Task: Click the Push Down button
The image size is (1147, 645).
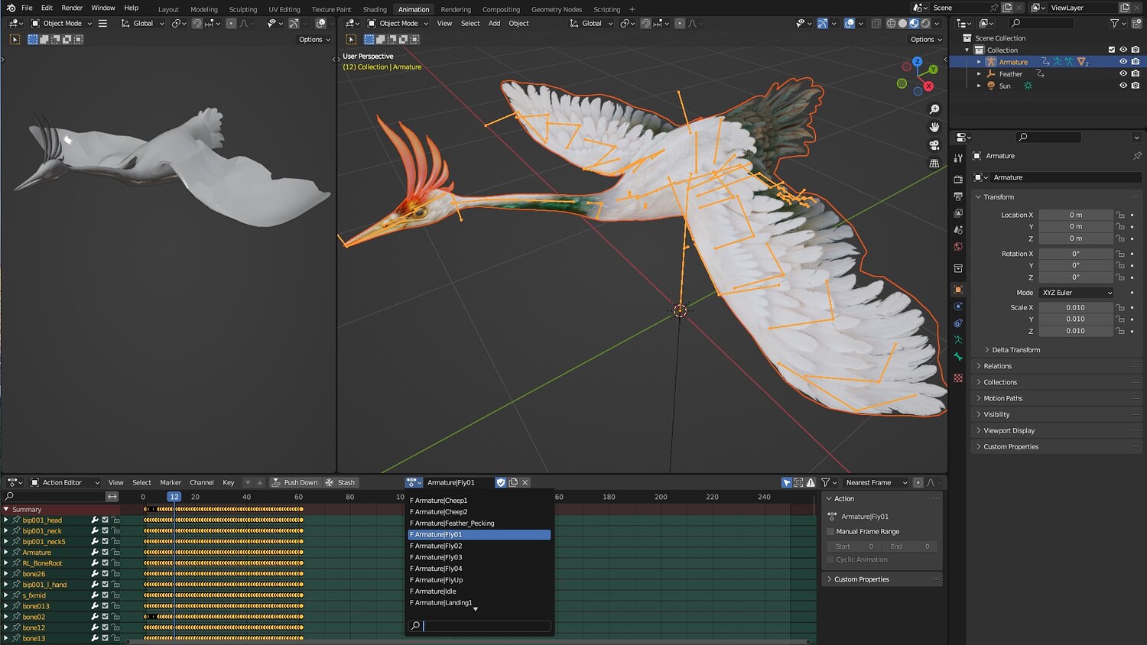Action: coord(294,482)
